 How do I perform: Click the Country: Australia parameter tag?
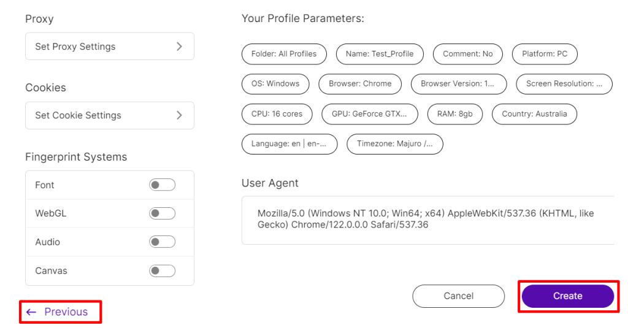534,113
